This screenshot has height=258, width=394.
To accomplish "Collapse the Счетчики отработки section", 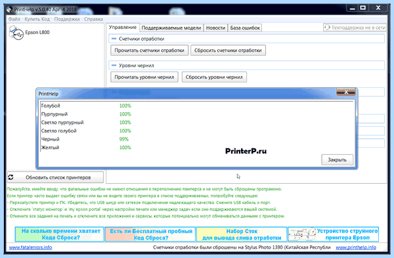I will coord(114,39).
